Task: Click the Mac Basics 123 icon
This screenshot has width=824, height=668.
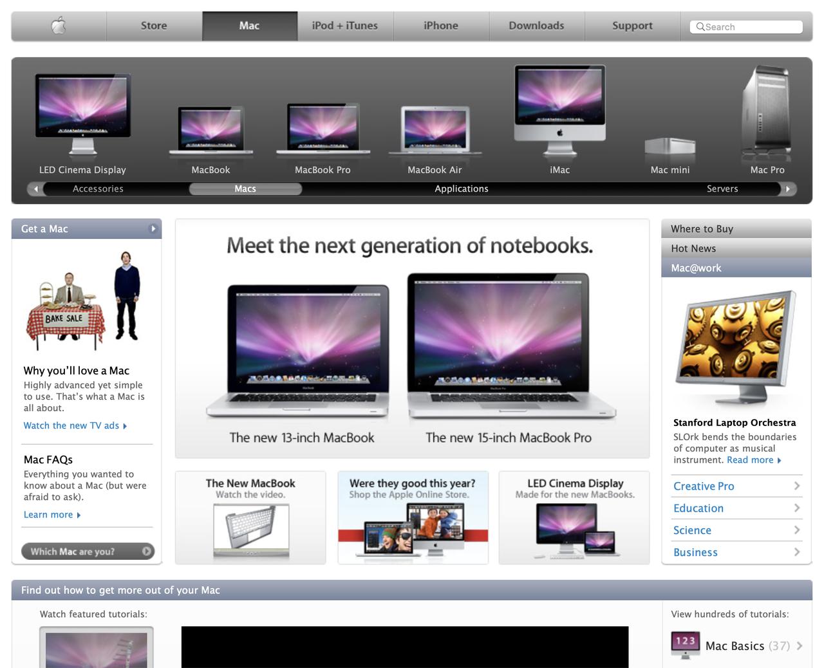Action: [685, 645]
